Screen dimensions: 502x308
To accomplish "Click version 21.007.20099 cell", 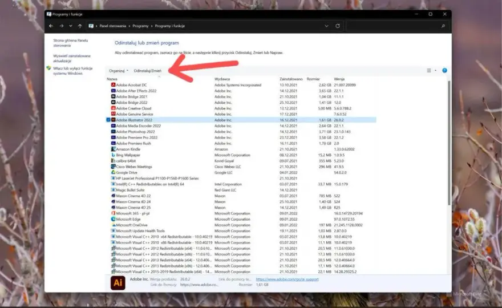I will pyautogui.click(x=345, y=85).
